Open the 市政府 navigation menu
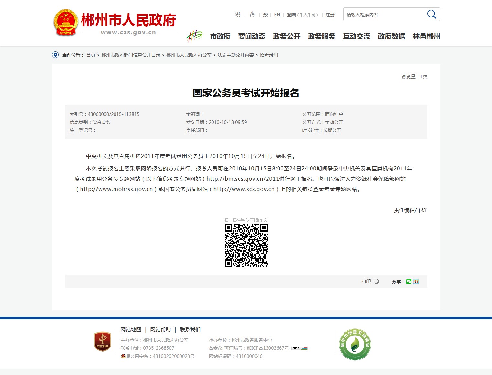The image size is (492, 375). pyautogui.click(x=220, y=36)
